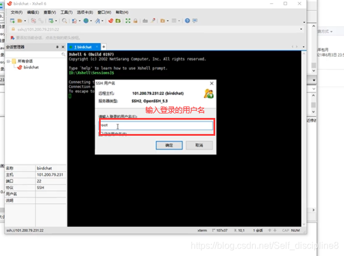Click the New Session toolbar icon
344x256 pixels.
(x=13, y=21)
